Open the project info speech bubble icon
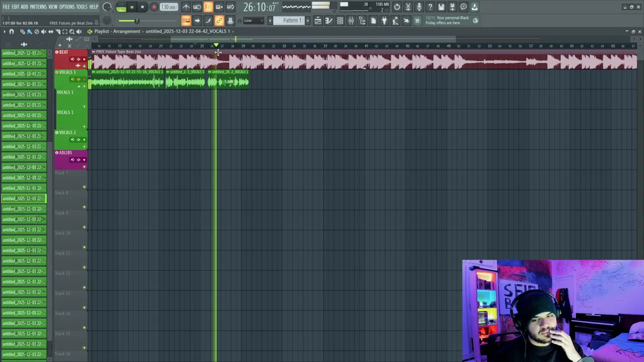 coord(463,7)
